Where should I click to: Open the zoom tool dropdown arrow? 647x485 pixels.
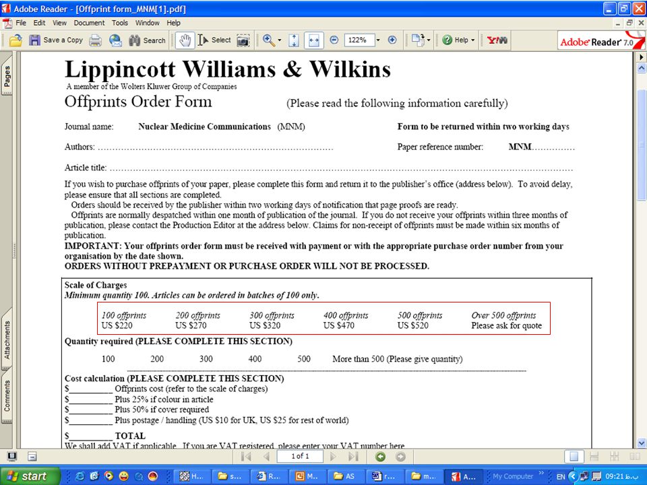(x=279, y=40)
